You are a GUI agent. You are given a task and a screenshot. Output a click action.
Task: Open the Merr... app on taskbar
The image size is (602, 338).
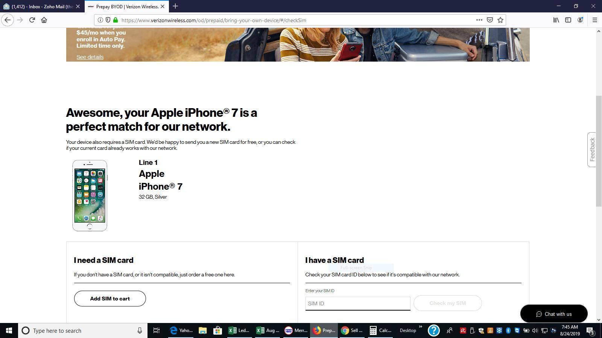[x=296, y=330]
